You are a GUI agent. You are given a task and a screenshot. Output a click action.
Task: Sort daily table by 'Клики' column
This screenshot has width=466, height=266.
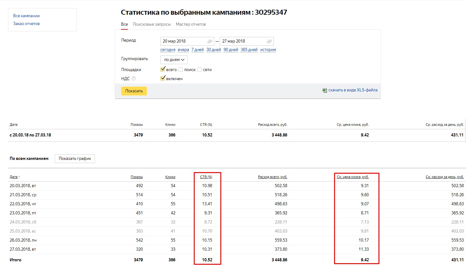point(170,177)
